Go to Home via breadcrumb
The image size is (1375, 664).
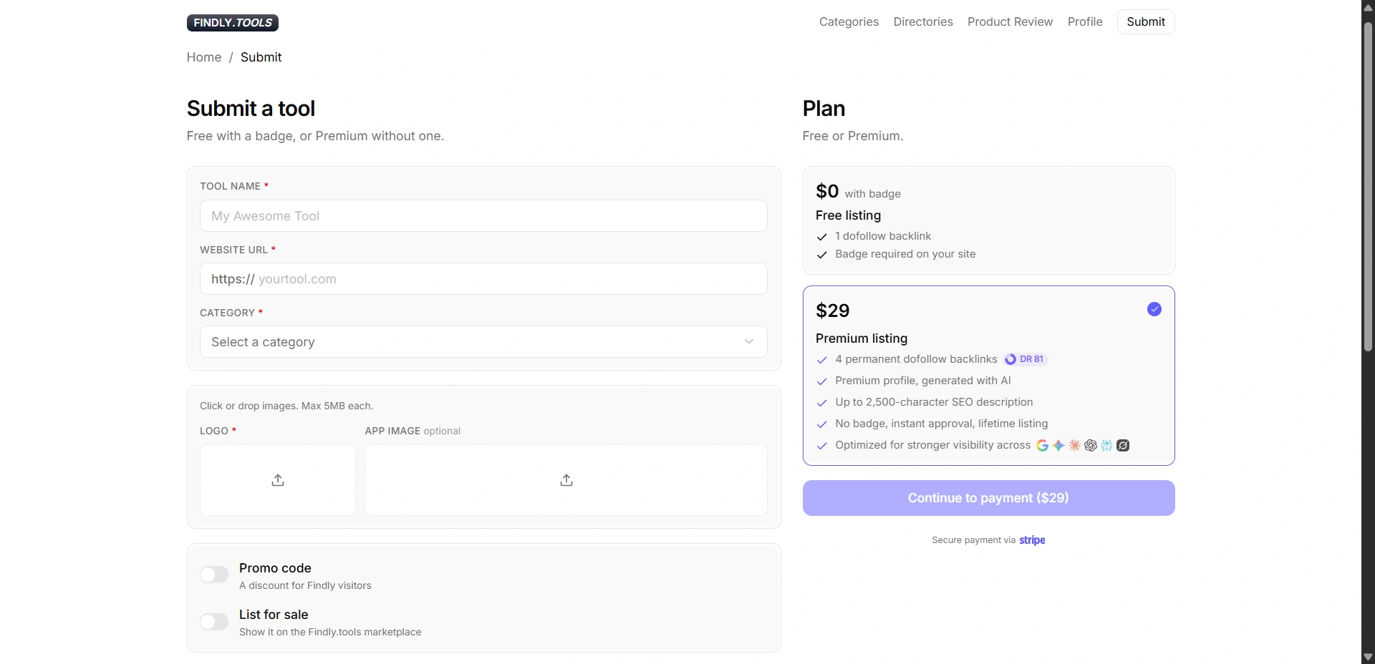click(x=204, y=57)
